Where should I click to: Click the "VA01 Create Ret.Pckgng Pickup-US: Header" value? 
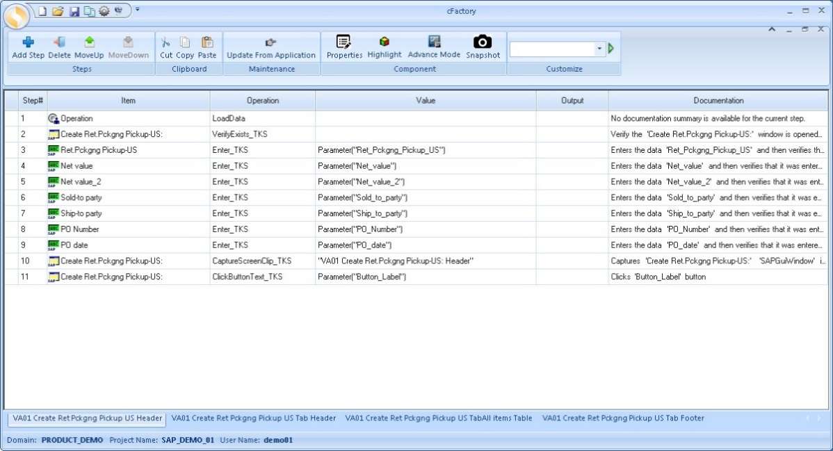point(395,261)
